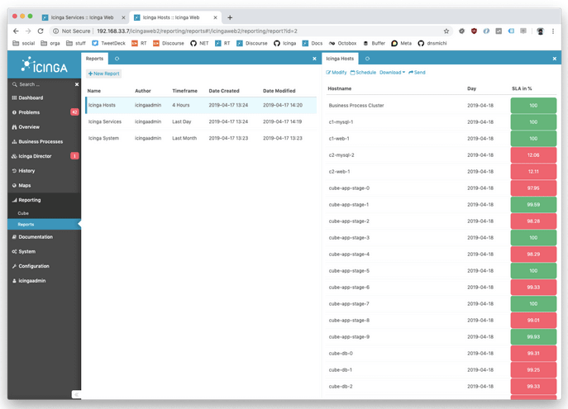Collapse the sidebar with the arrow toggle
The height and width of the screenshot is (409, 568).
point(76,394)
